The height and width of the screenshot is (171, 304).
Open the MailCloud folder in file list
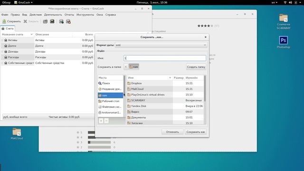tap(165, 89)
